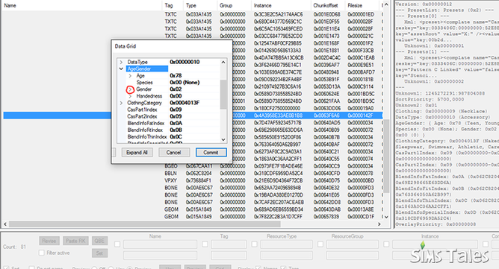Screen dimensions: 499x269
Task: Click the ClothingCategory value 0x0004013F
Action: (185, 103)
